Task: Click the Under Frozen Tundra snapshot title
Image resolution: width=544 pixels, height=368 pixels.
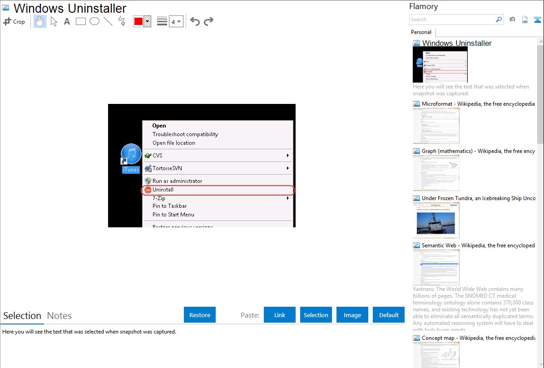Action: (479, 198)
